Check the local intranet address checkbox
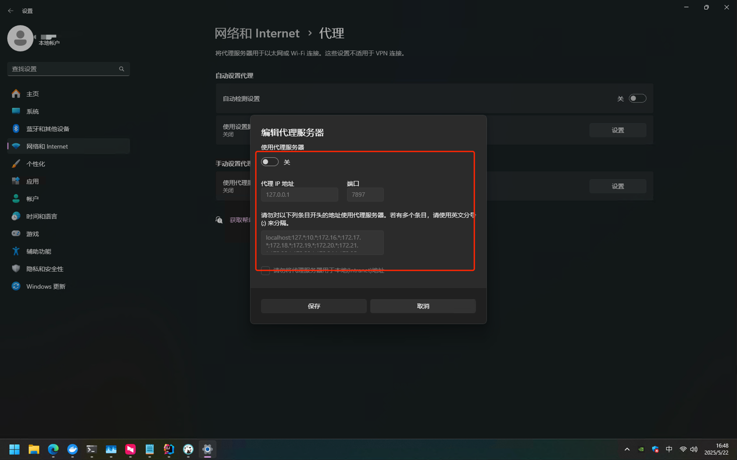737x460 pixels. [265, 271]
